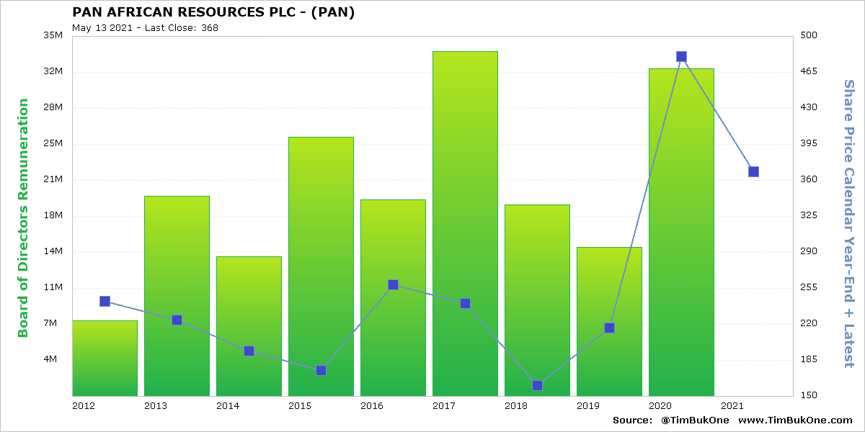Select the 2019 remuneration bar
865x432 pixels.
point(609,321)
